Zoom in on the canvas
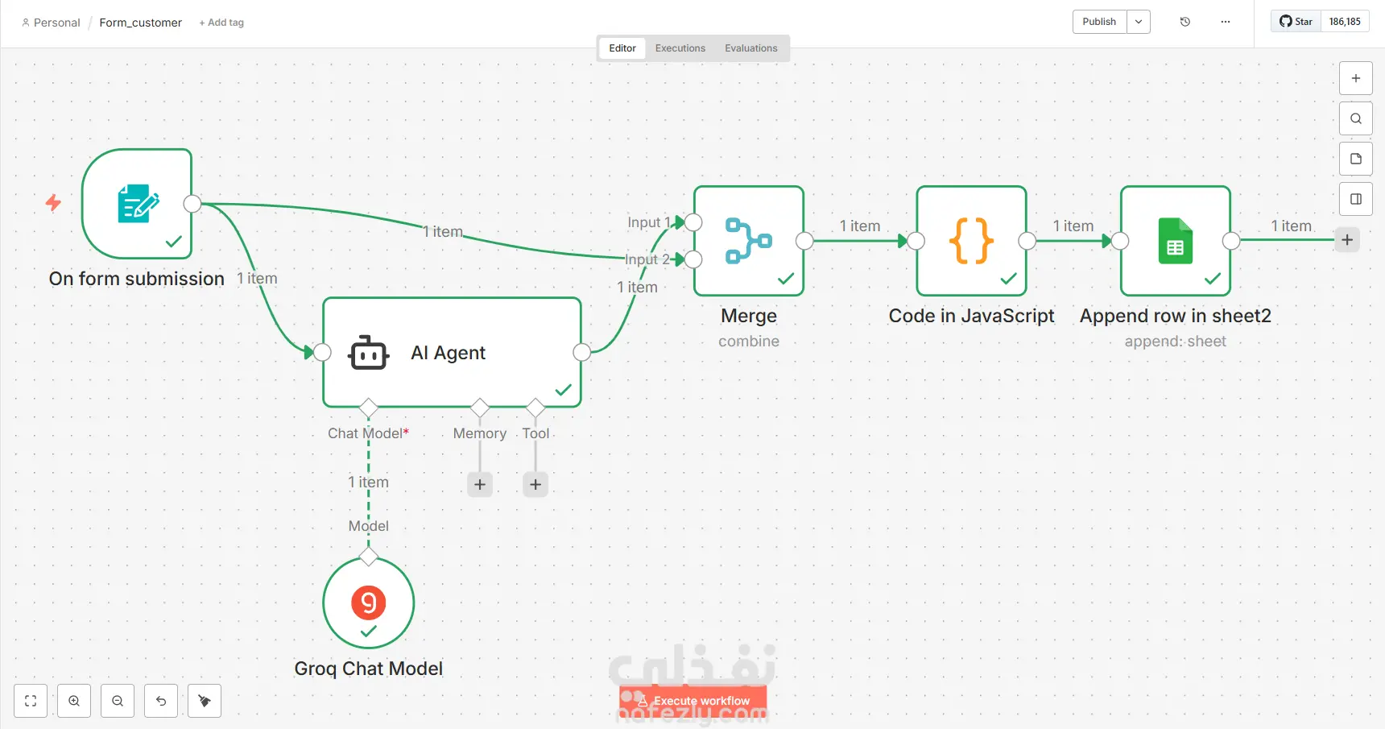The image size is (1385, 729). (74, 701)
